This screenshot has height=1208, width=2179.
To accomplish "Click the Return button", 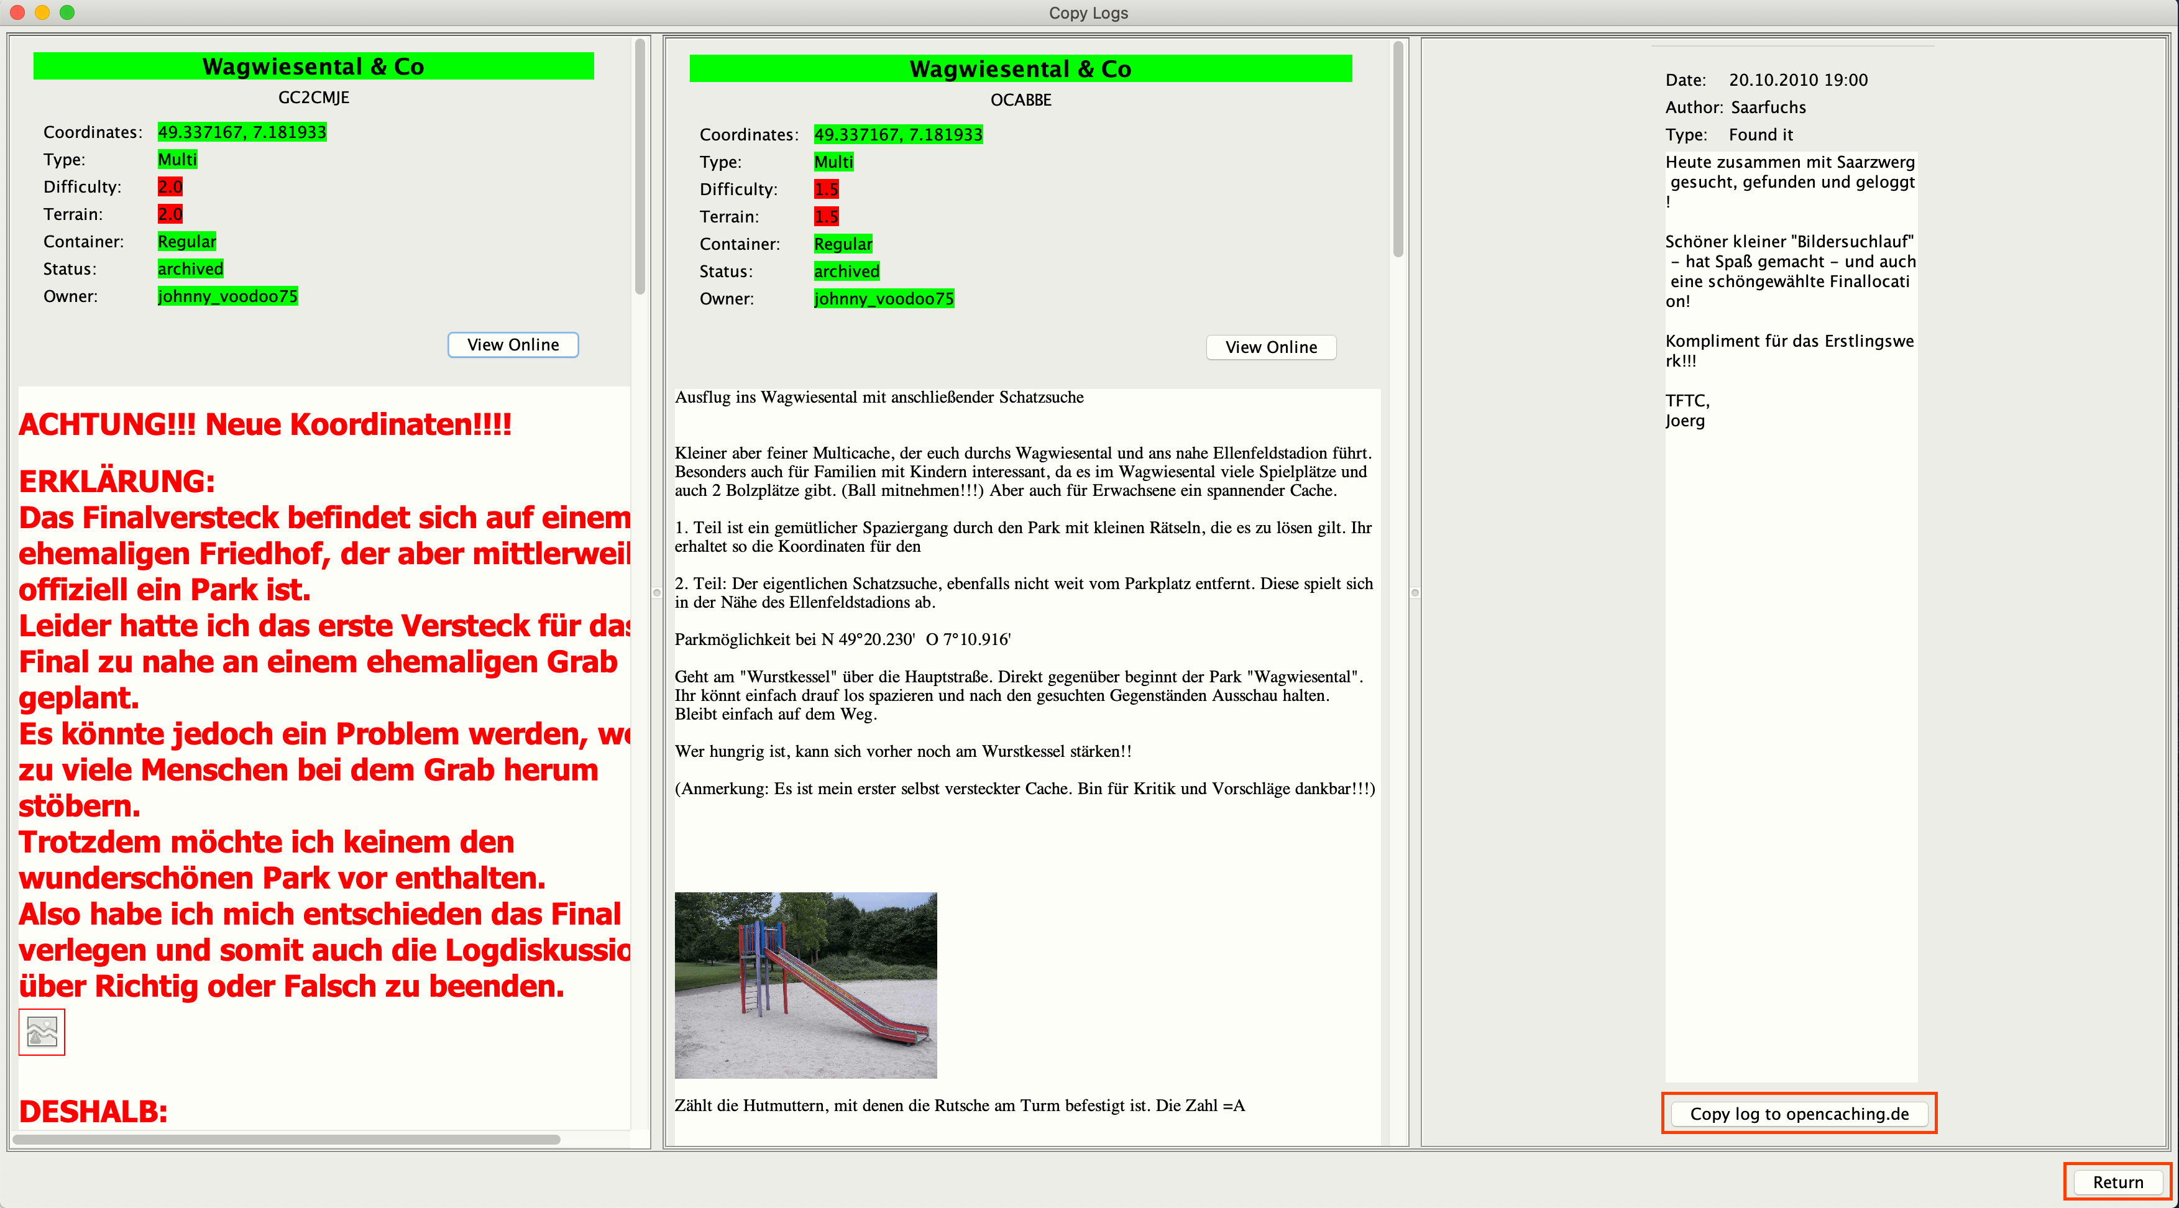I will coord(2117,1183).
